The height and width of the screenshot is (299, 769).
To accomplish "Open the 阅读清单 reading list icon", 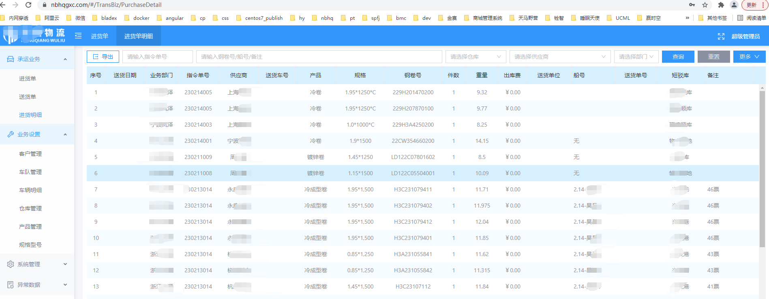I will click(740, 18).
